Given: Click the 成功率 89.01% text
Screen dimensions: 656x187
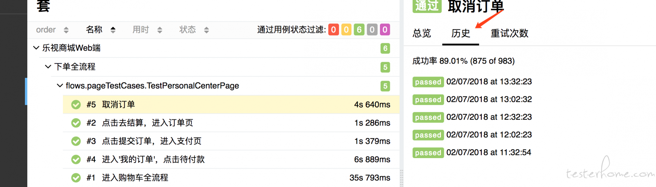Looking at the screenshot, I should (x=463, y=61).
